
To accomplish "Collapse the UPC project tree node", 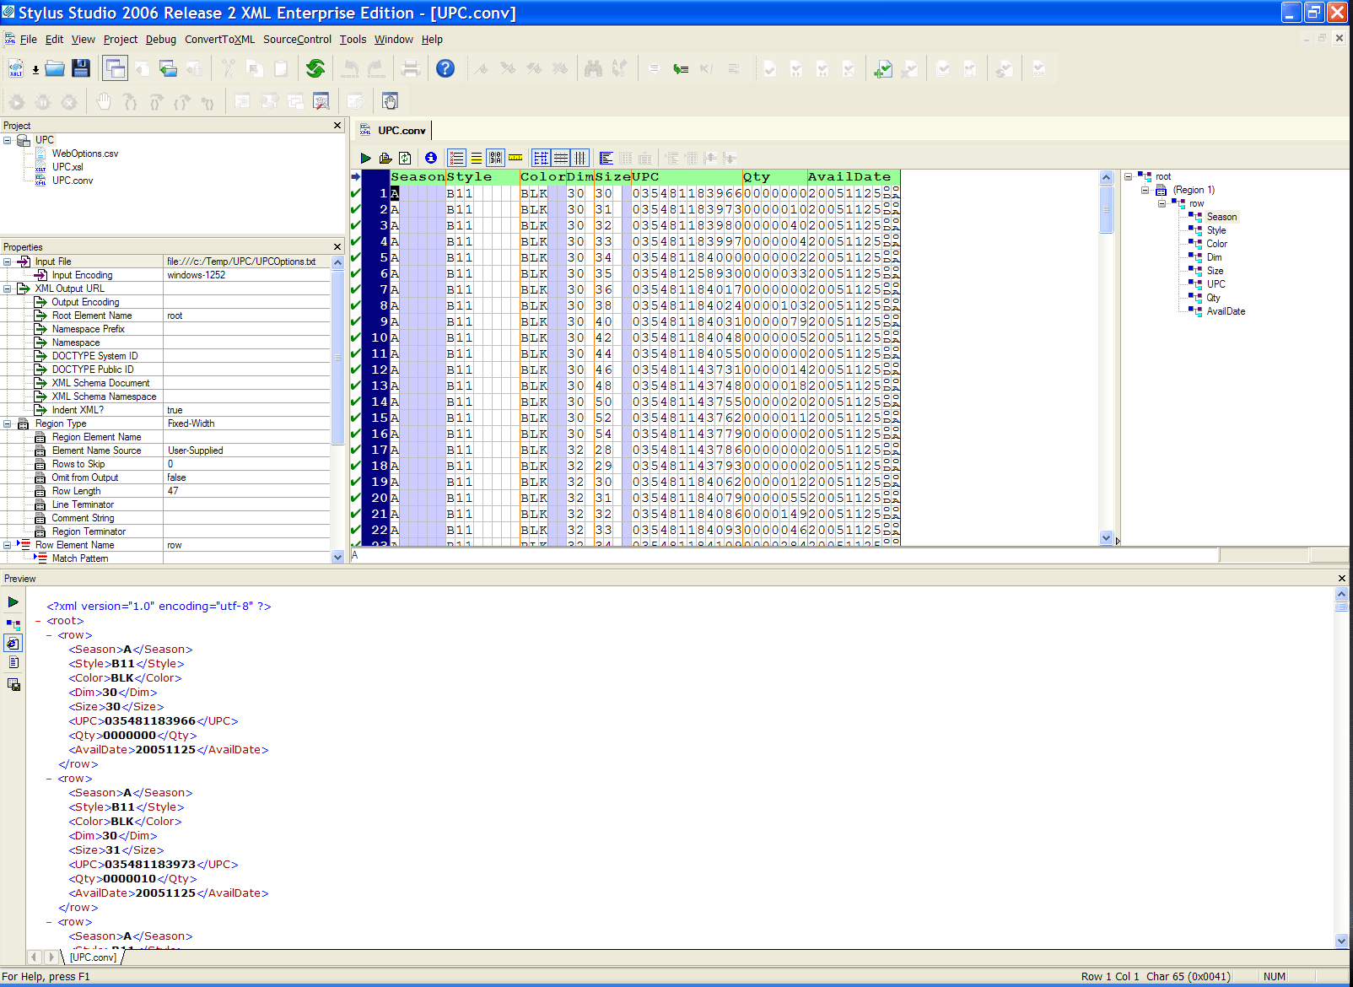I will pos(8,140).
